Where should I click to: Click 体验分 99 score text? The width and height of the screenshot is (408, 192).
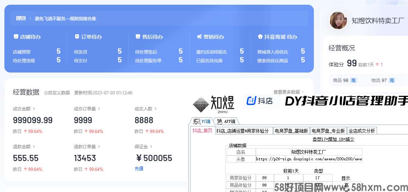[343, 64]
